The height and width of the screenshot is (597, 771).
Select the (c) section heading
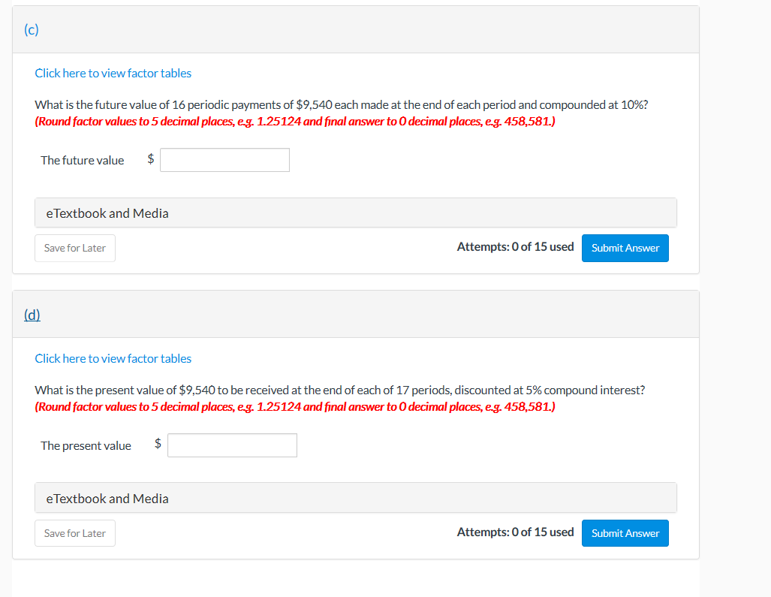pos(32,29)
